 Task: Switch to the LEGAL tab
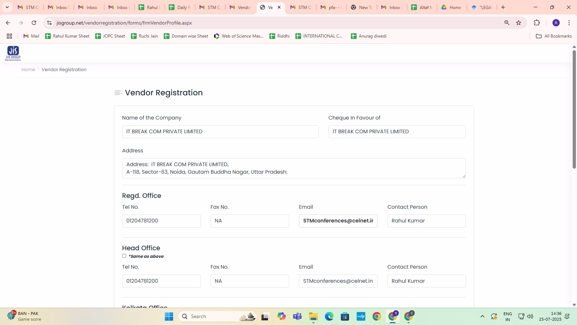coord(482,7)
